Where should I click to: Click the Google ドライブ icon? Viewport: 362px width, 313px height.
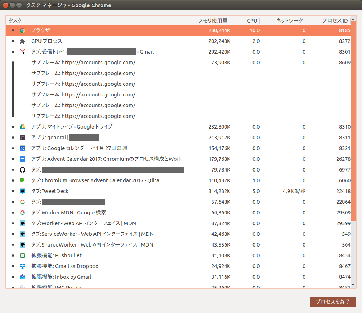pos(22,127)
